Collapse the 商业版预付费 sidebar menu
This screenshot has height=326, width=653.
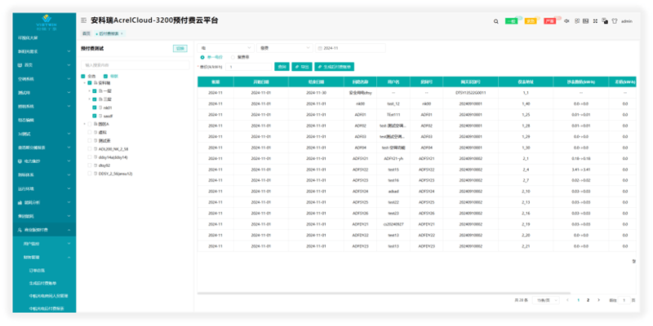click(69, 230)
